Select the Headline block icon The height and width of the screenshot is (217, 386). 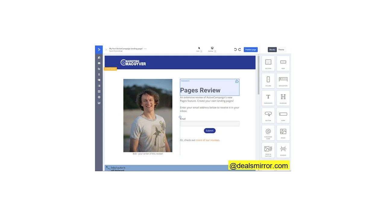pos(283,98)
